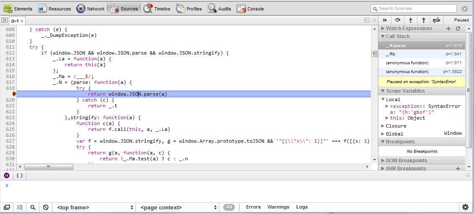The image size is (474, 214).
Task: Pretty print the source with {} button
Action: tap(20, 175)
